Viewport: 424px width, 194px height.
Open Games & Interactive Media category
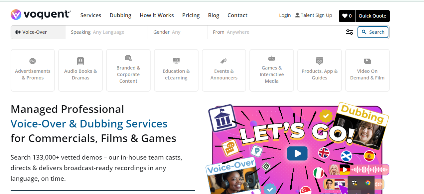(x=272, y=70)
